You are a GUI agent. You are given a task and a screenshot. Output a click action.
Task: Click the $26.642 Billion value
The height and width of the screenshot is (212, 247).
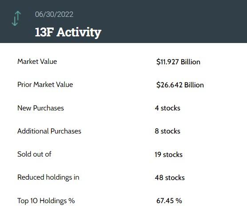point(180,85)
